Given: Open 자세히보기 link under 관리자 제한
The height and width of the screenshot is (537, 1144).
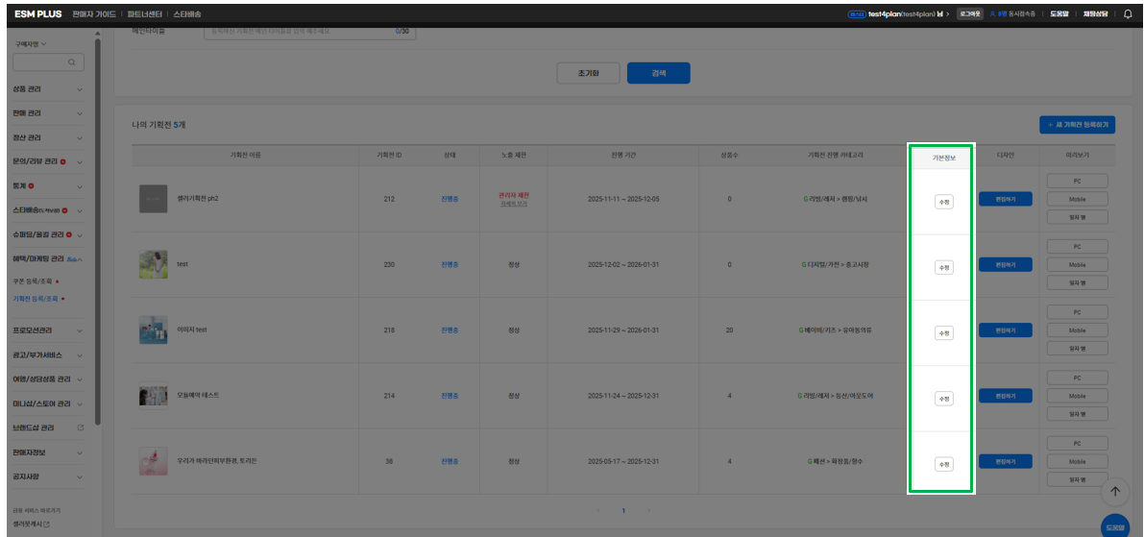Looking at the screenshot, I should (x=514, y=204).
